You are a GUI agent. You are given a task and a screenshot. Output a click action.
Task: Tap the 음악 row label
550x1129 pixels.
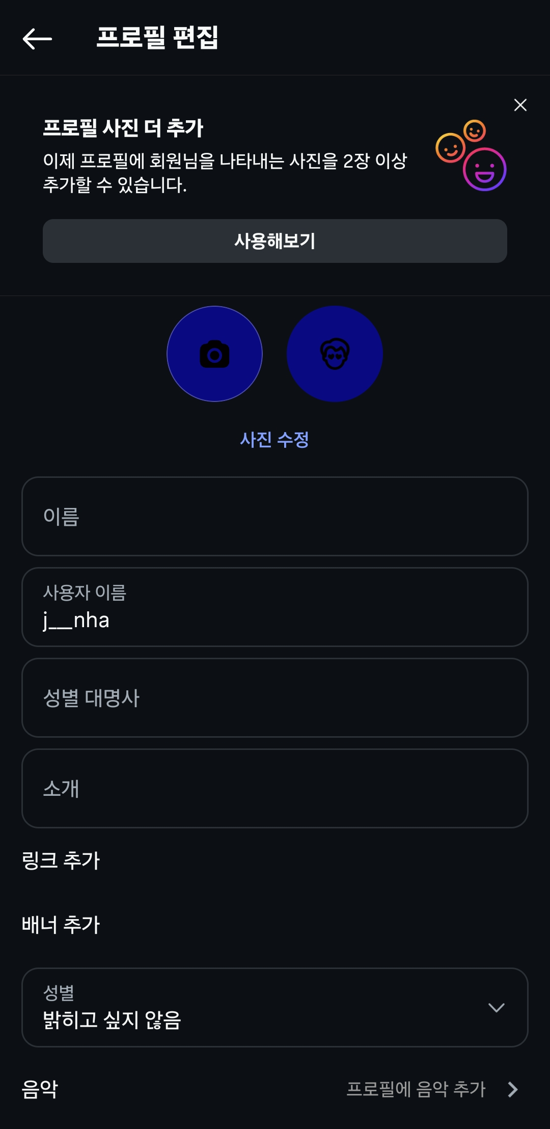[x=40, y=1089]
